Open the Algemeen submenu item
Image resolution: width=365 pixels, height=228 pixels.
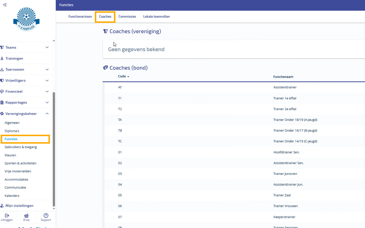pyautogui.click(x=12, y=123)
